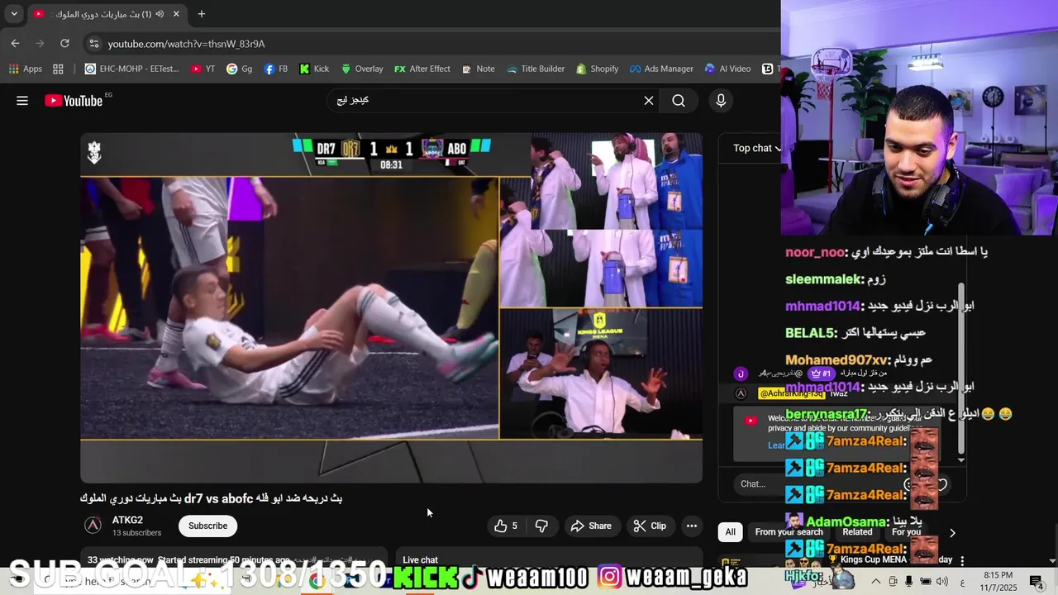Image resolution: width=1058 pixels, height=595 pixels.
Task: Open the YouTube guide hamburger menu
Action: [22, 101]
